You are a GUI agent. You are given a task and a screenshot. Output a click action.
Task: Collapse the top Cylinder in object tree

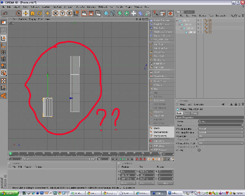point(177,21)
